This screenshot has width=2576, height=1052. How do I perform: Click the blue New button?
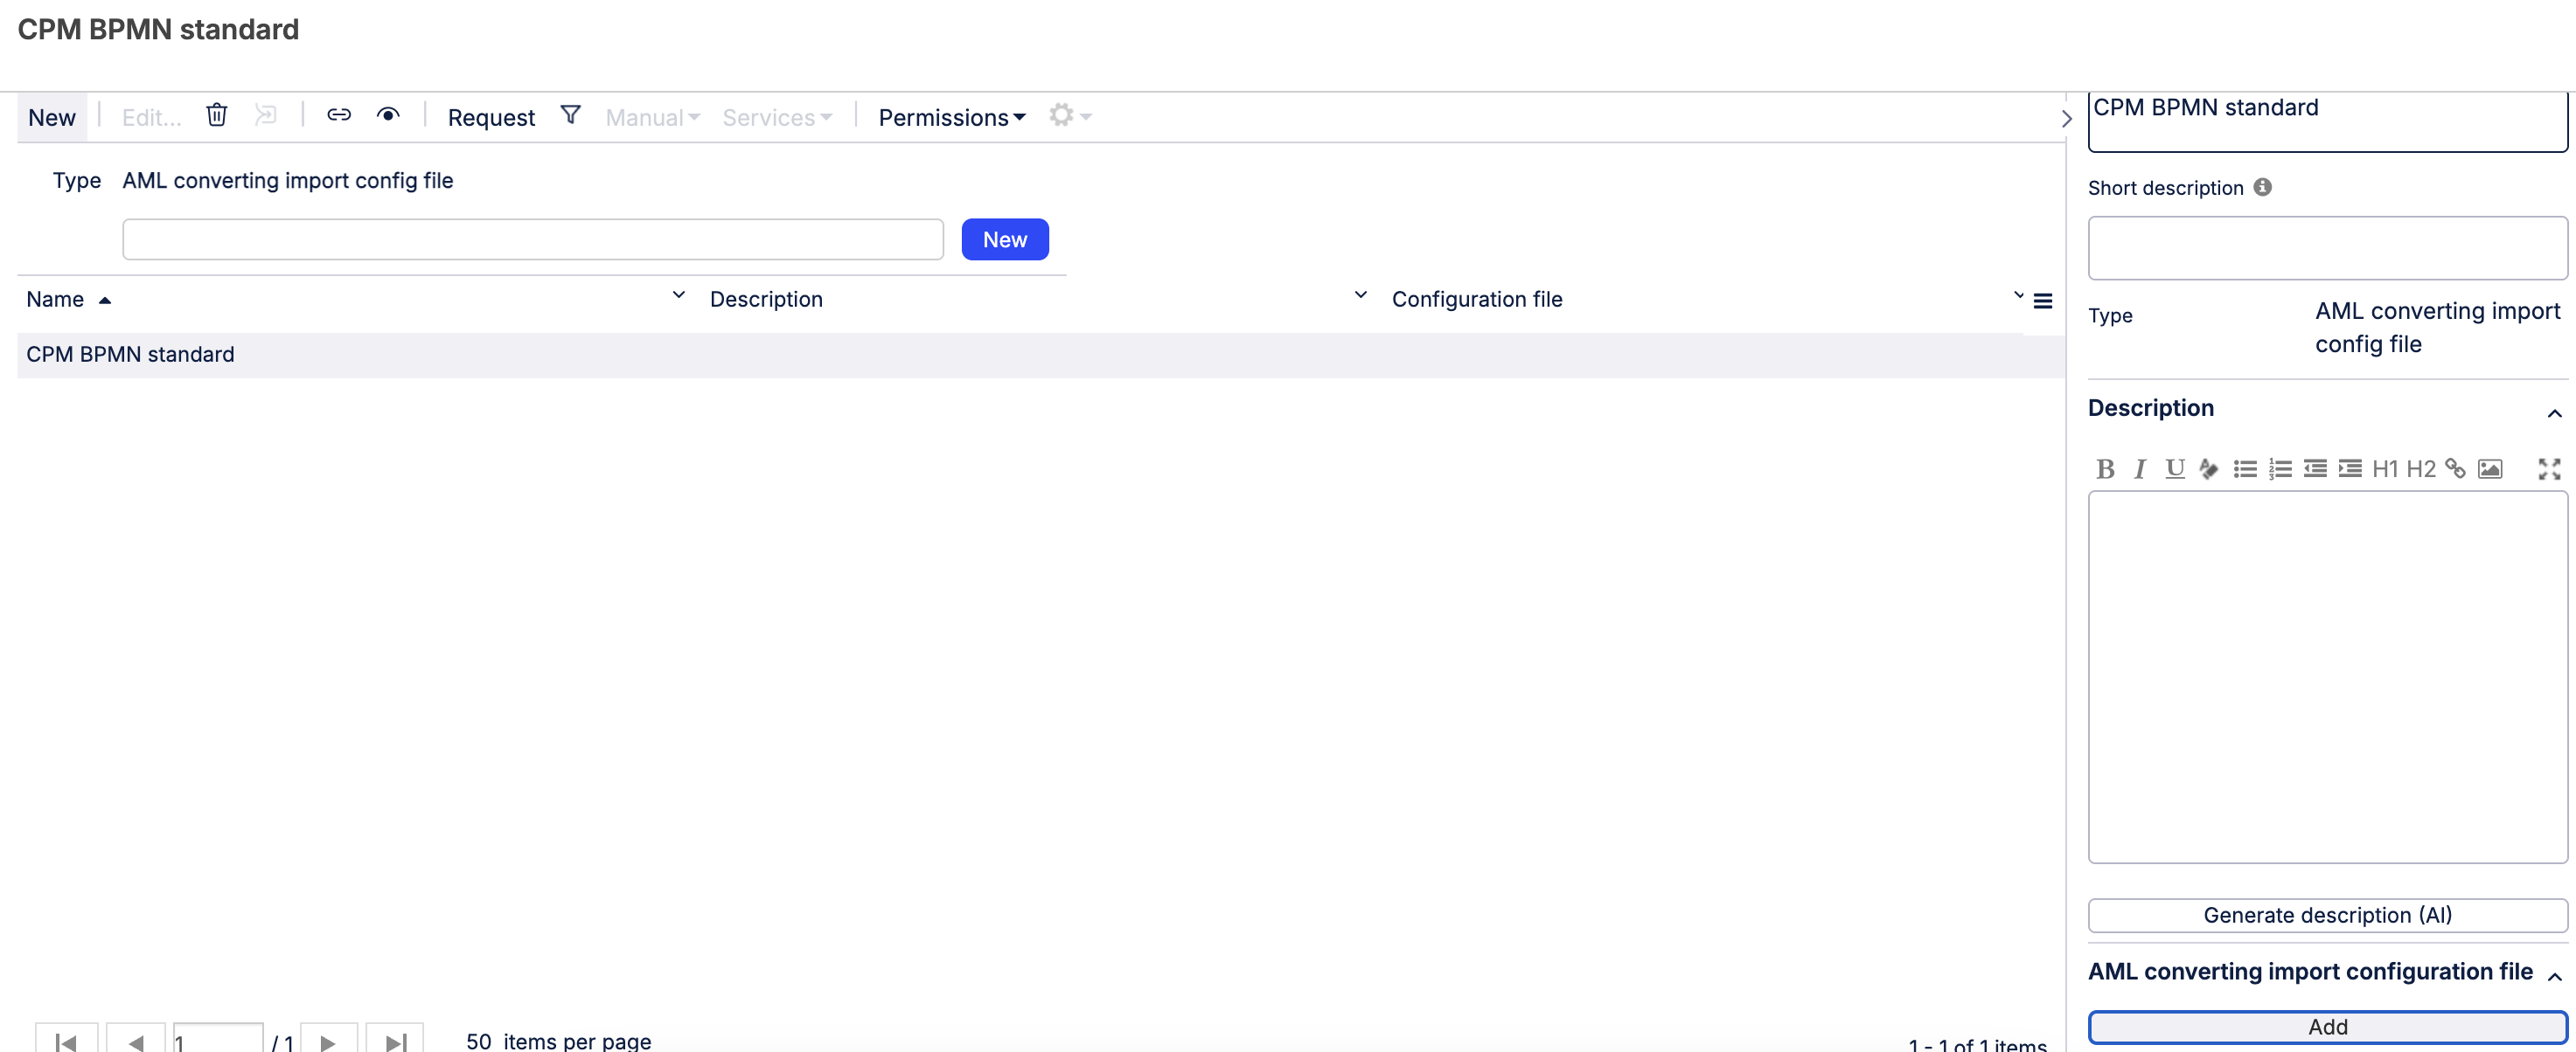1005,239
